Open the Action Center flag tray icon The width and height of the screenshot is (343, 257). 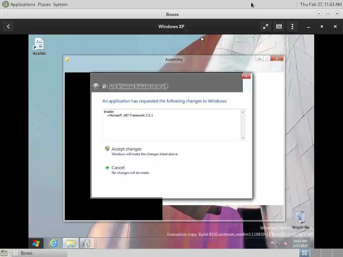[x=273, y=243]
